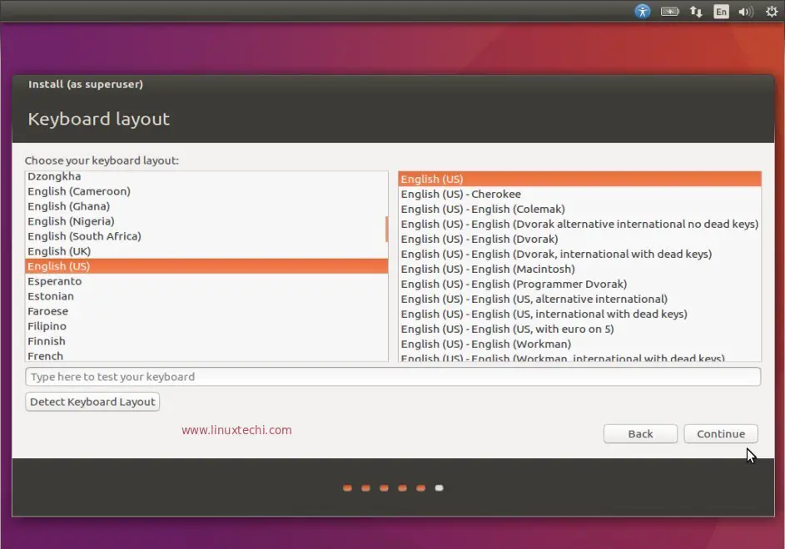Choose Dvorak alternative international no dead keys

pos(579,225)
